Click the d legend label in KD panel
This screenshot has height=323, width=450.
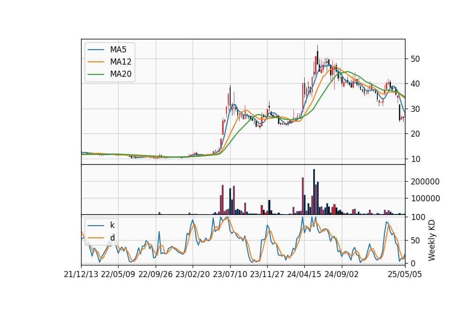coord(112,238)
